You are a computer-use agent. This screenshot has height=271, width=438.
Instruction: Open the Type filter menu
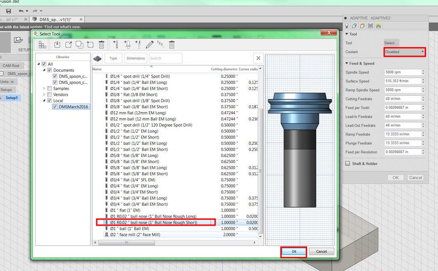tap(113, 58)
